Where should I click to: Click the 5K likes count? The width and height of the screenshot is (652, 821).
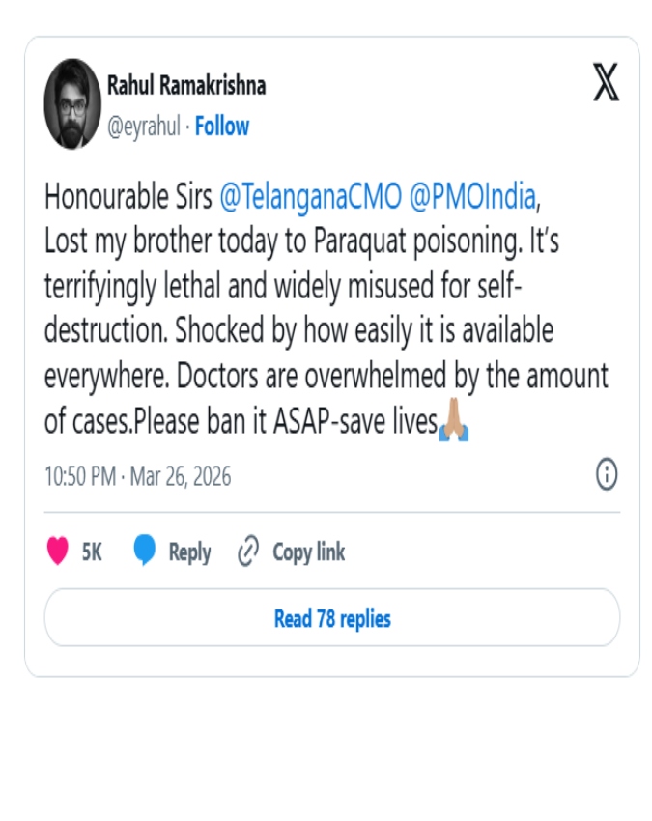[x=92, y=552]
